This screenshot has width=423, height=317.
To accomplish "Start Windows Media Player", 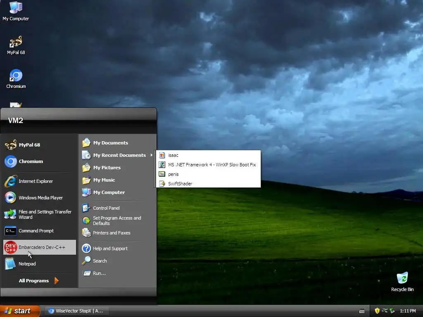I will [39, 198].
